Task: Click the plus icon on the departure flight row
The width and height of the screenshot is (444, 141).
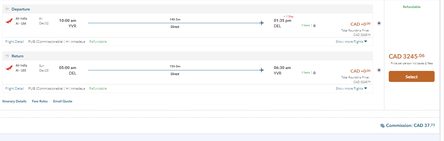Action: click(x=379, y=23)
